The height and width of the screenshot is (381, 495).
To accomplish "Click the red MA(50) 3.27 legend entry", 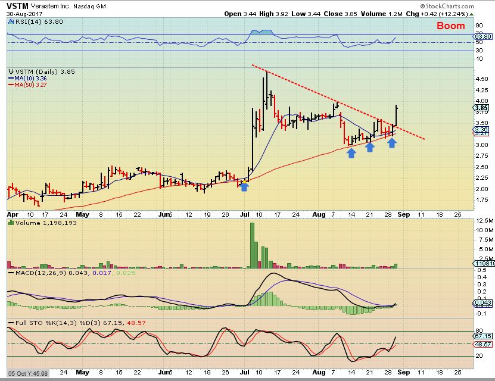I will tap(27, 85).
